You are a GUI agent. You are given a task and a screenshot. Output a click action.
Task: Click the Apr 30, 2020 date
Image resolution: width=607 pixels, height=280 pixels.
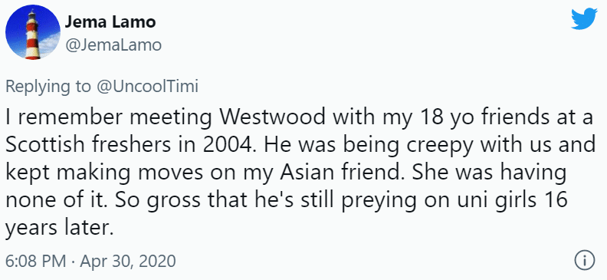point(128,262)
